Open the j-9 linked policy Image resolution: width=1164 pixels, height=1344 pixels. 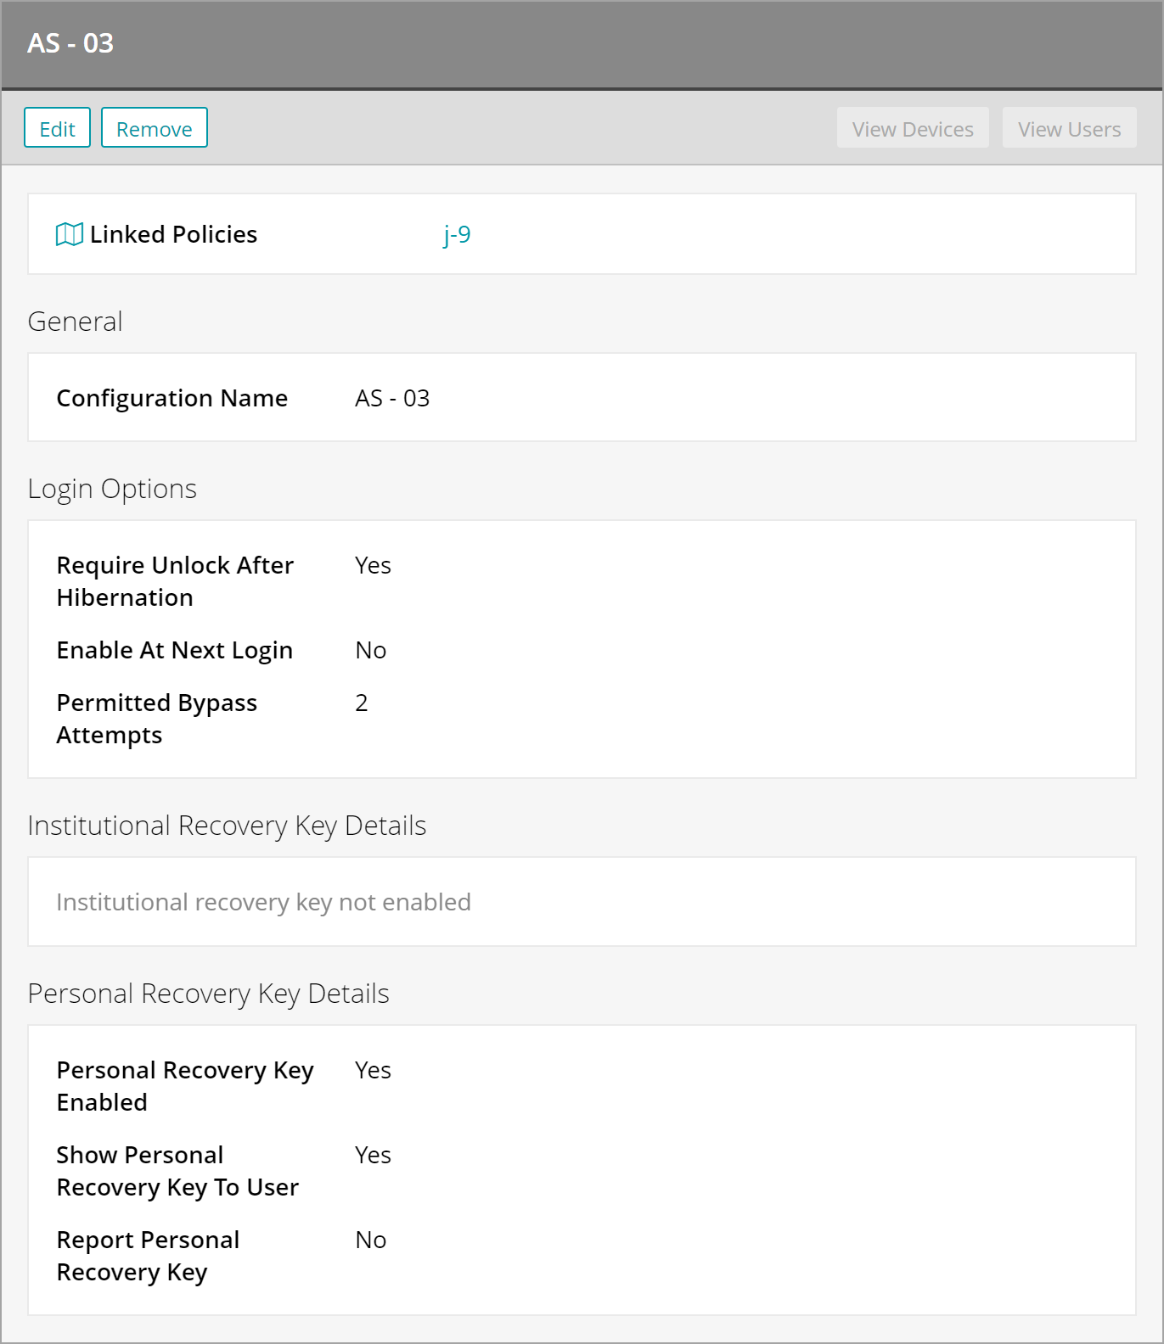[457, 234]
